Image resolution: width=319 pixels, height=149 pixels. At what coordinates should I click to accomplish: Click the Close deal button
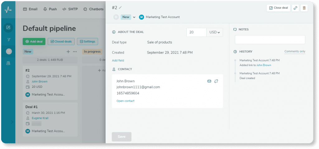(x=279, y=8)
